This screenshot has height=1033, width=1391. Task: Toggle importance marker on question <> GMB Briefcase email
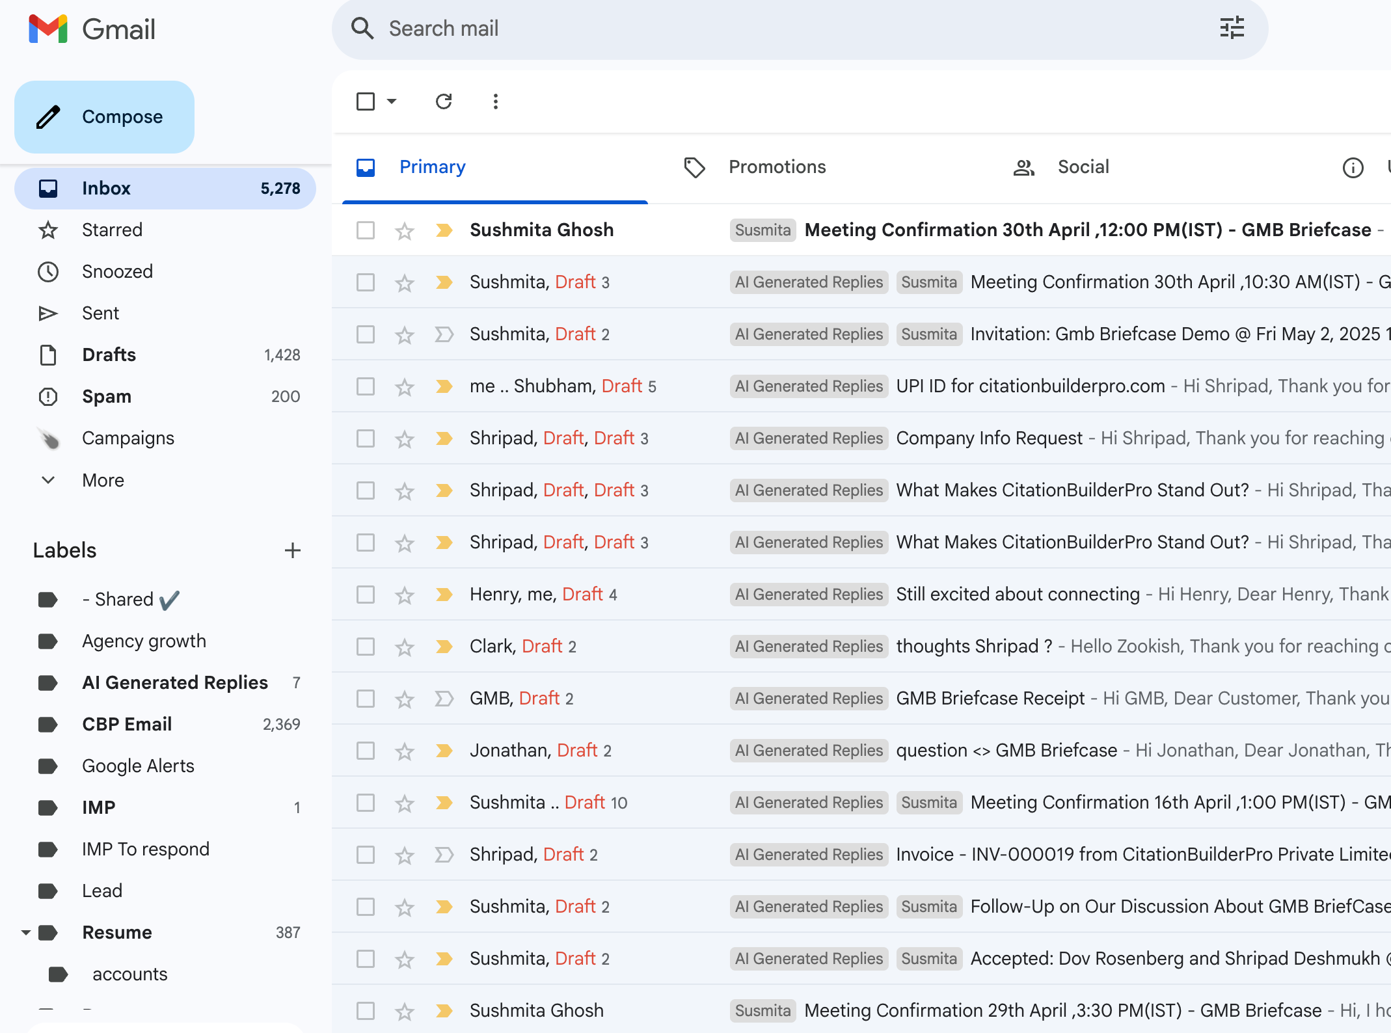(444, 751)
